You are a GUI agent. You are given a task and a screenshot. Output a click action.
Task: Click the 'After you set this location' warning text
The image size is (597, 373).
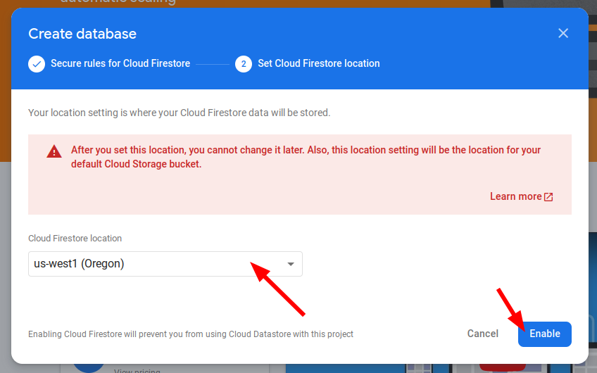pos(306,157)
